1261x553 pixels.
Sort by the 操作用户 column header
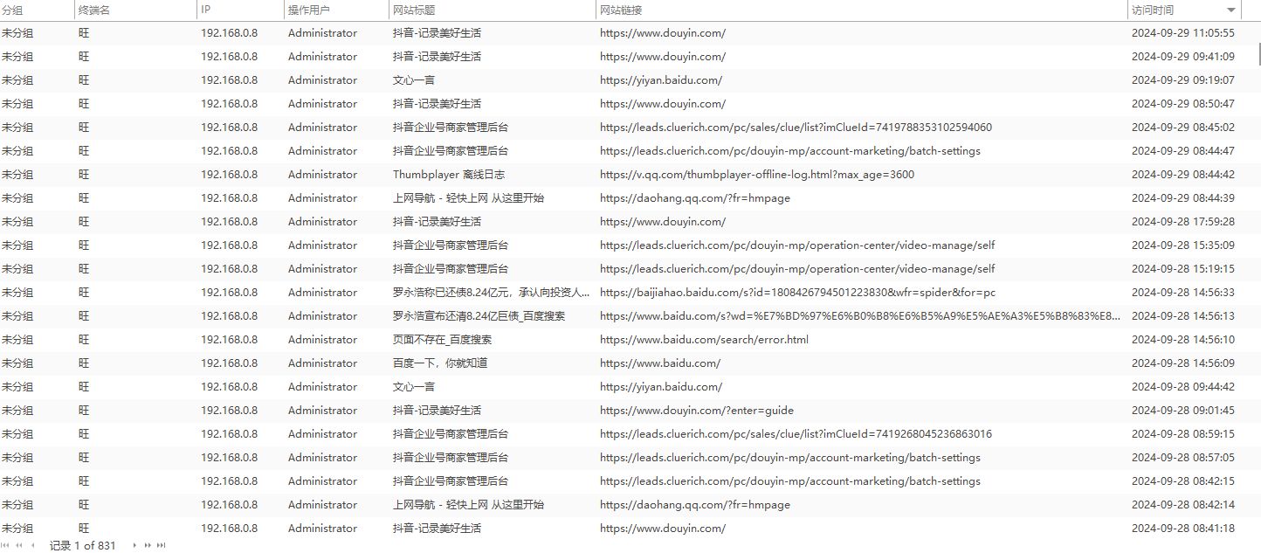(x=309, y=10)
